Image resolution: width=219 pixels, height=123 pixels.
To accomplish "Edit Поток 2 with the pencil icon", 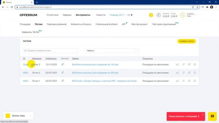I will 189,73.
